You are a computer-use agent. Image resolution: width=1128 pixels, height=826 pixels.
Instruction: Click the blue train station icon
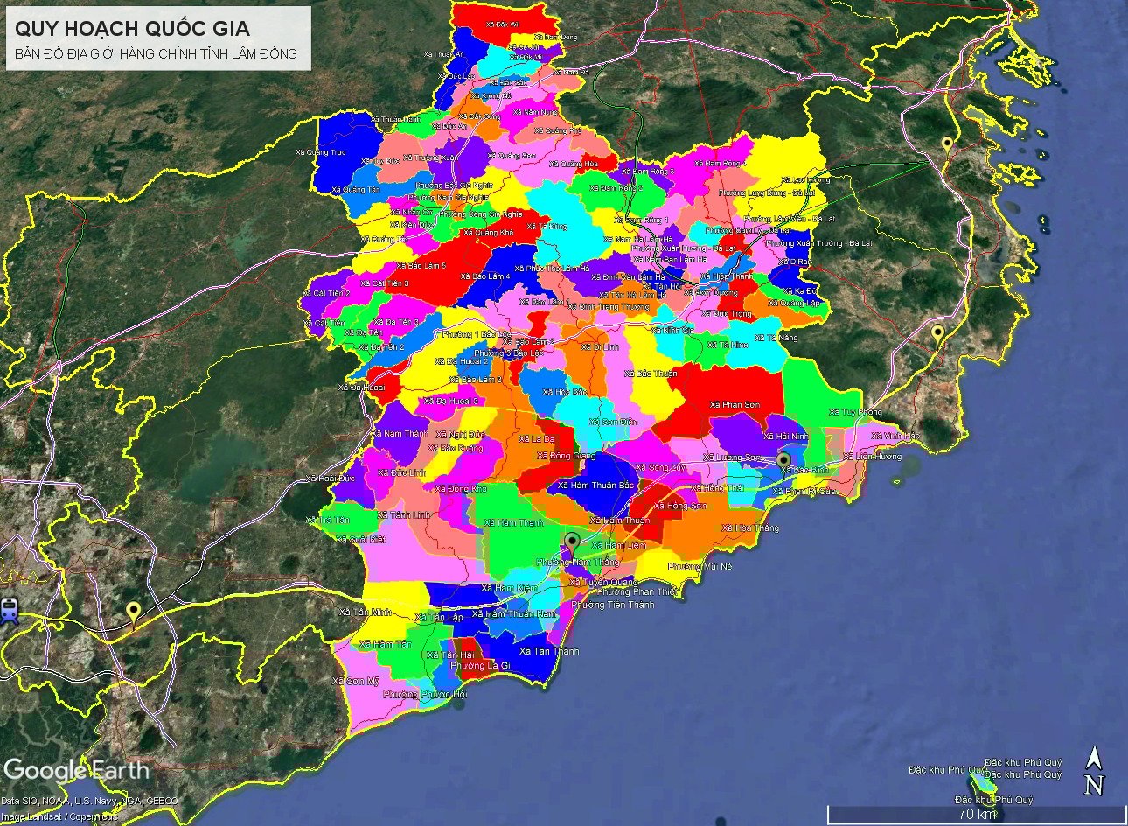(x=10, y=609)
